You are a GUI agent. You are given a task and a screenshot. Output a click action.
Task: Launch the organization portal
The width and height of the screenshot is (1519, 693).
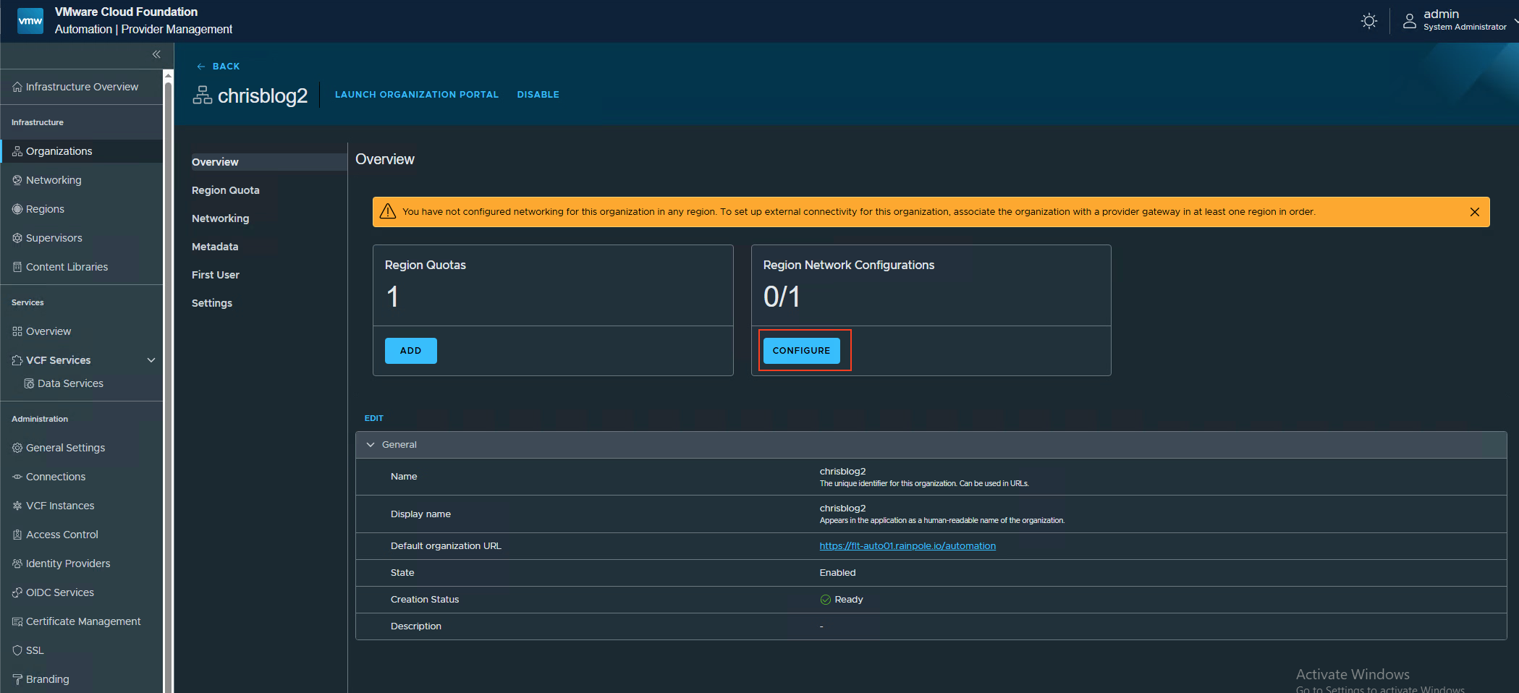(x=417, y=95)
